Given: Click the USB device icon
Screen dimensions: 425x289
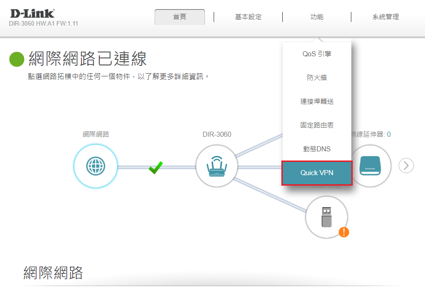Looking at the screenshot, I should [x=326, y=217].
